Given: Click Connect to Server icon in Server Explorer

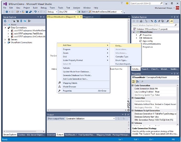Looking at the screenshot, I should click(18, 21).
